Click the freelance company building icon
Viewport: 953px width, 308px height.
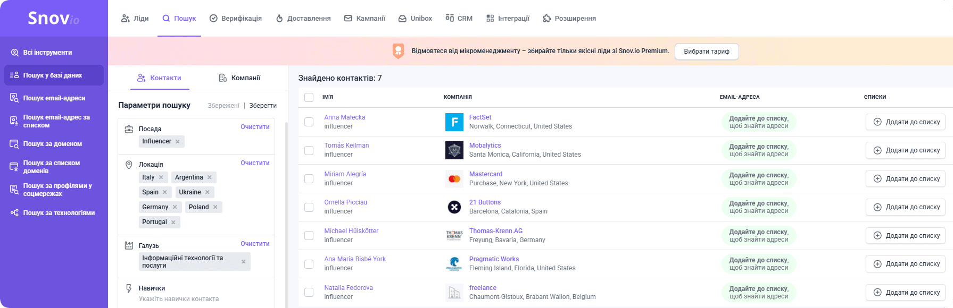[454, 293]
